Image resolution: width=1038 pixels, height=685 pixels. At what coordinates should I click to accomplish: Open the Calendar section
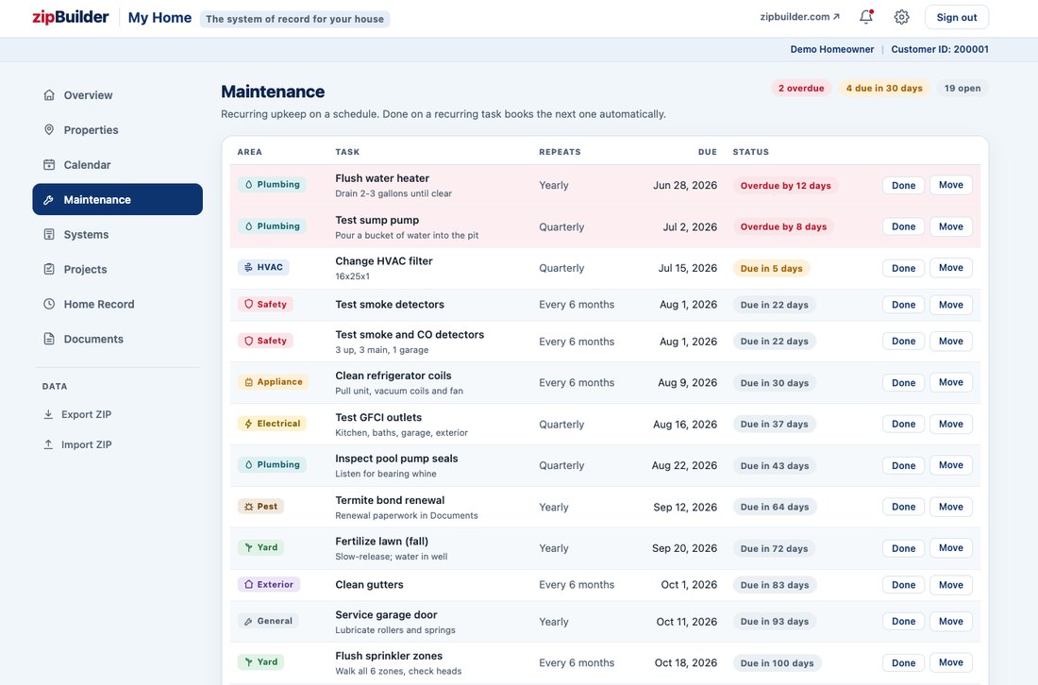pos(117,165)
